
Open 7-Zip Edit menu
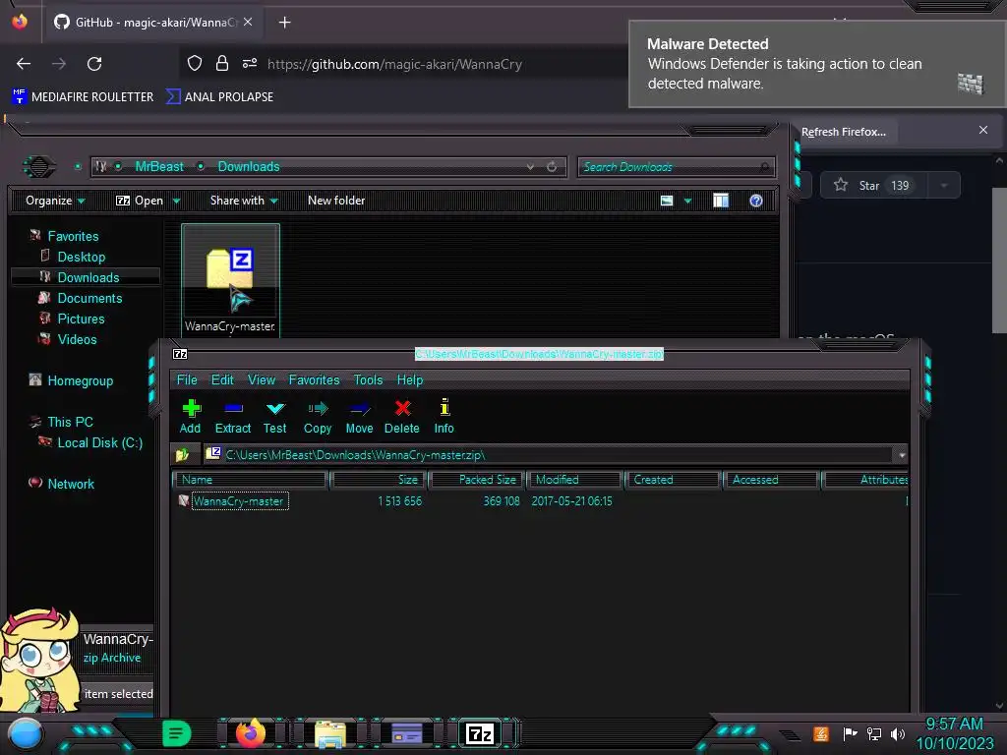[x=222, y=380]
